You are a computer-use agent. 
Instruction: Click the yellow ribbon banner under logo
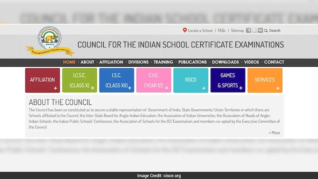pos(50,51)
